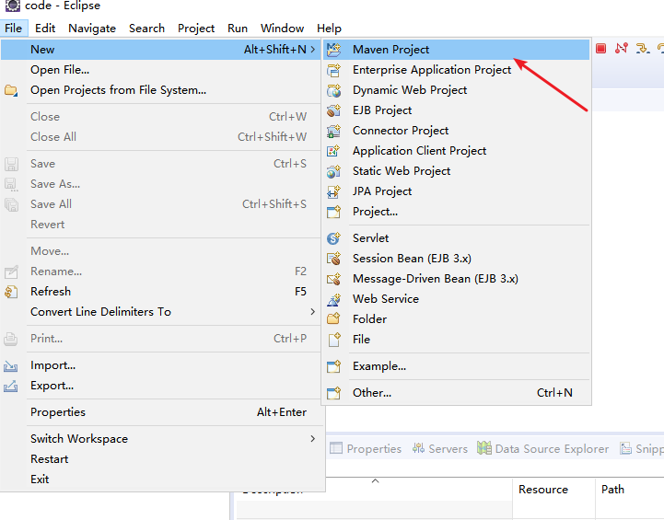This screenshot has height=520, width=664.
Task: Click the Folder icon in New submenu
Action: coord(333,319)
